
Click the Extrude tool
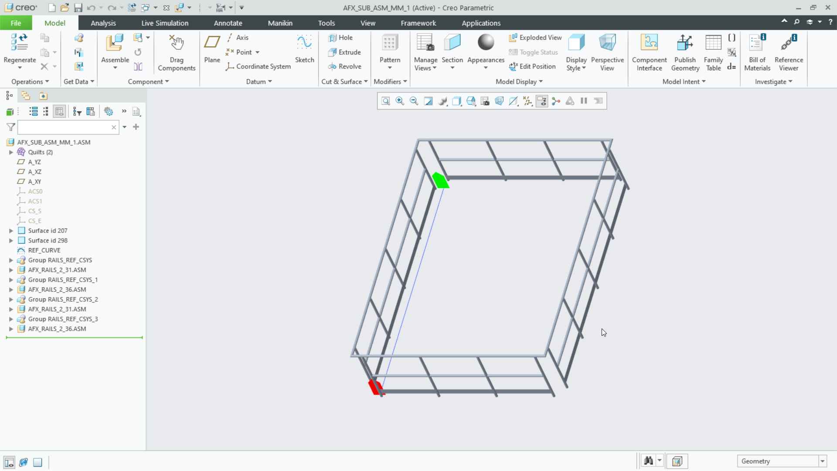(x=344, y=52)
